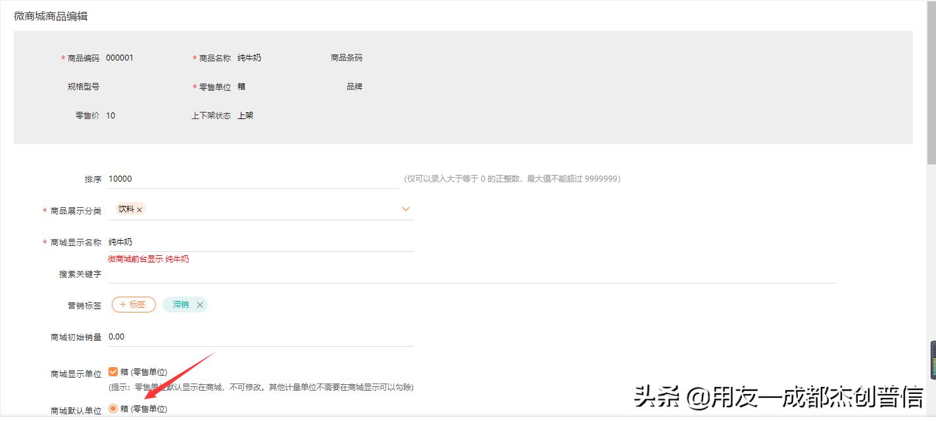Remove the 滞销 marketing tag

click(x=201, y=305)
